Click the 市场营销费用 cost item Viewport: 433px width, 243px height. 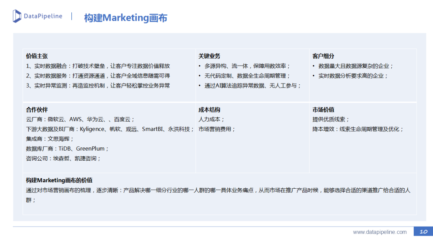click(217, 129)
